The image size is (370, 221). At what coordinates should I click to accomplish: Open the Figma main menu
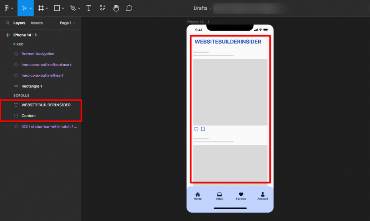coord(7,8)
